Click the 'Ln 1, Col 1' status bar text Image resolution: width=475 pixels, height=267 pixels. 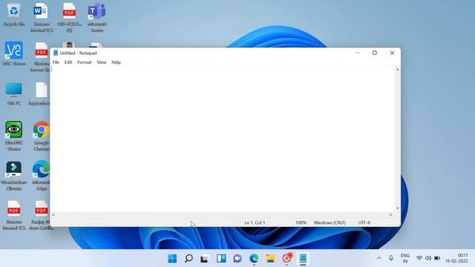[255, 222]
